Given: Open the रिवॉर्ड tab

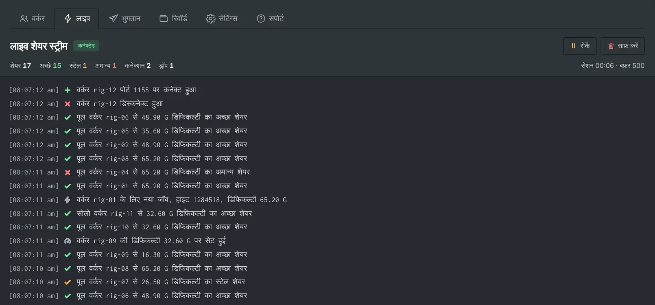Looking at the screenshot, I should [173, 19].
